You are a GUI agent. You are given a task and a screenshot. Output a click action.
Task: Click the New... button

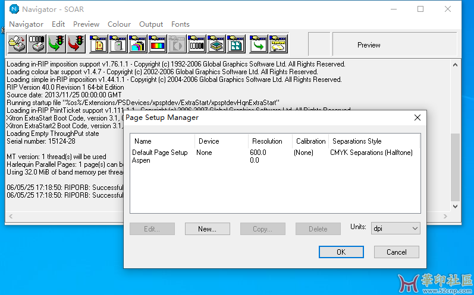(208, 229)
